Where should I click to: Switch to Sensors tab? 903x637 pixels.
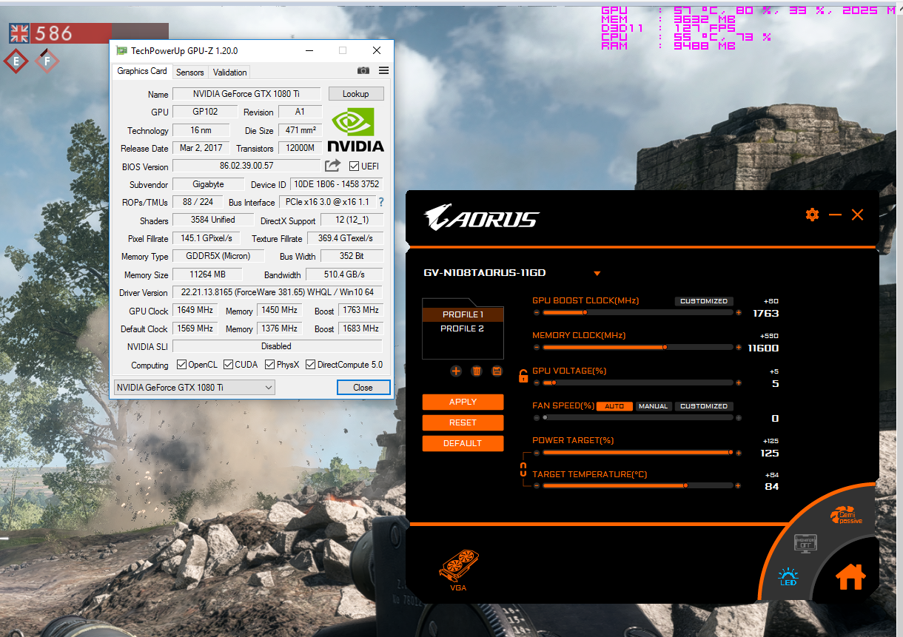point(190,72)
